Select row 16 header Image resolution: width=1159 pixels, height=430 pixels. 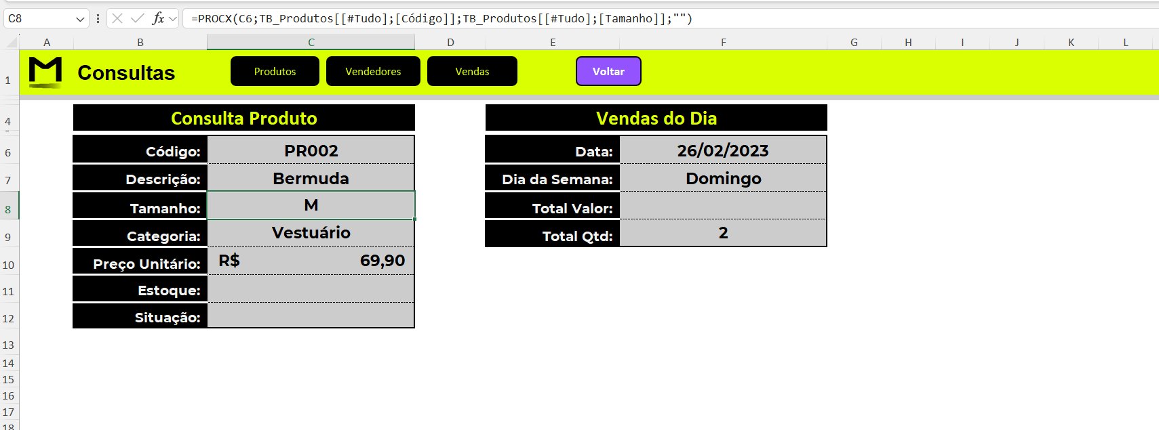coord(9,395)
